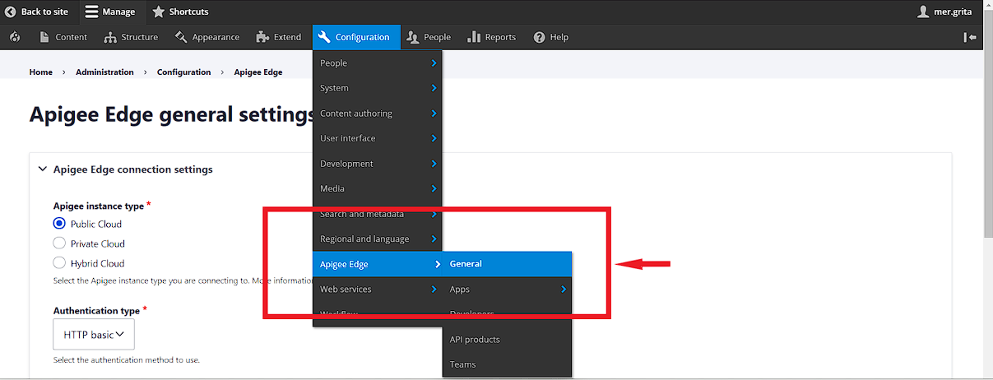The image size is (993, 380).
Task: Expand the Media submenu arrow
Action: click(x=434, y=188)
